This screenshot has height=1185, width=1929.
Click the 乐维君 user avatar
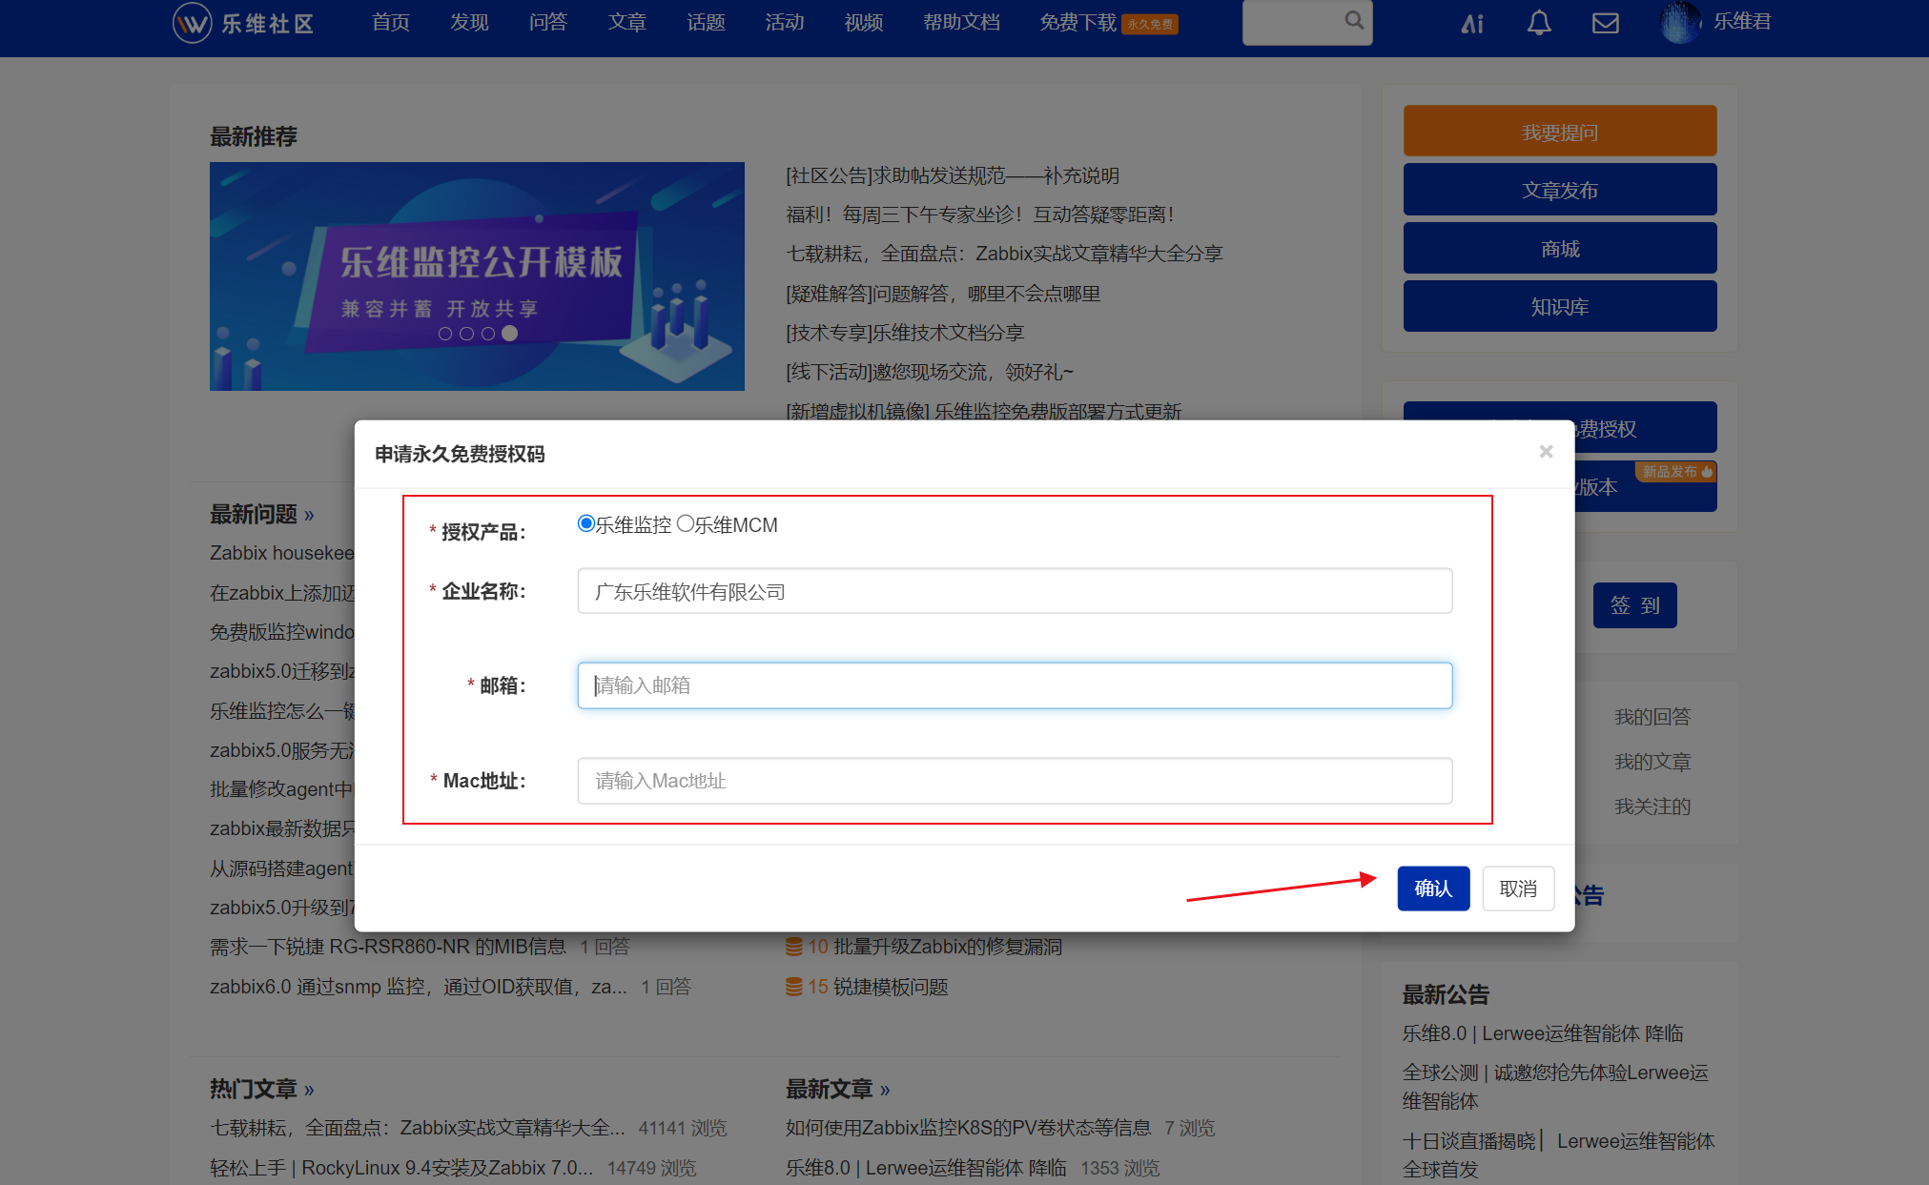[1681, 22]
